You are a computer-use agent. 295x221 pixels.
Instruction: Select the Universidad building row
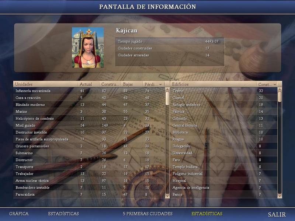[224, 153]
